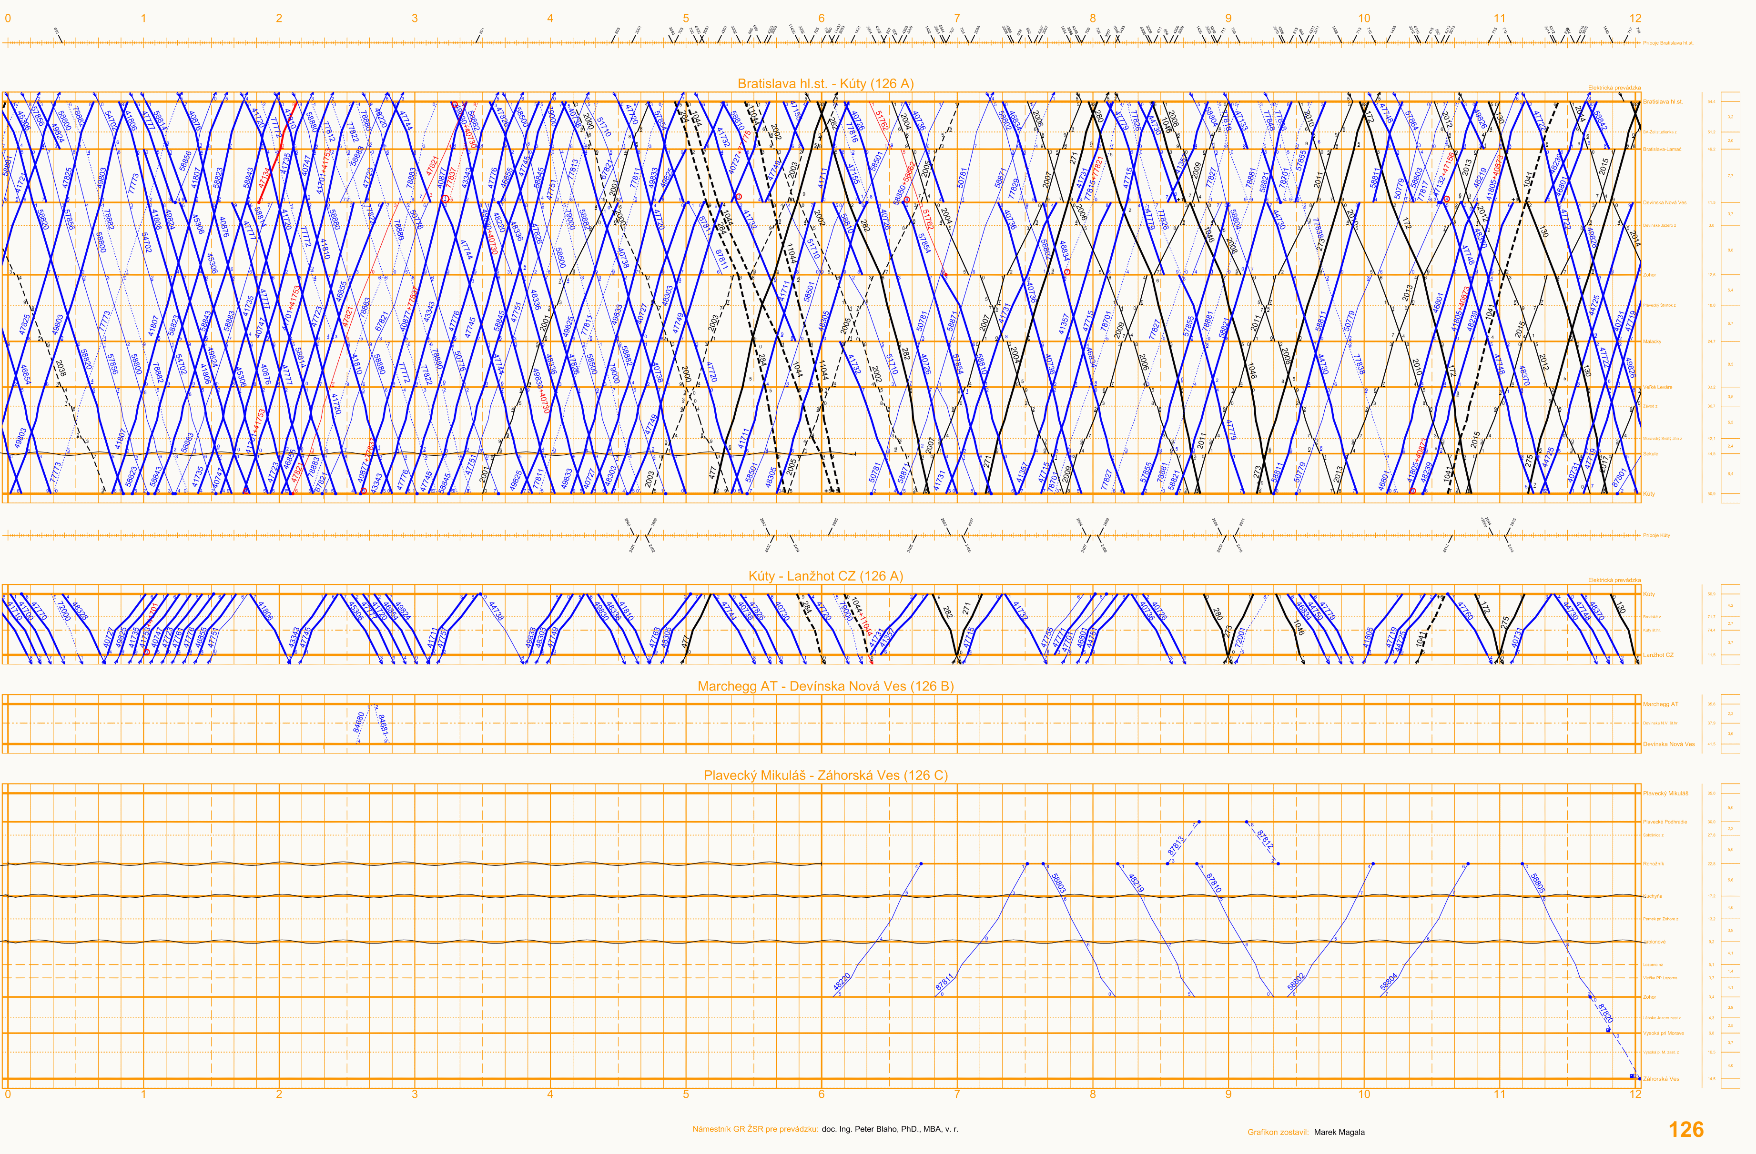Select station label 'Moravský Svätý Ján z'

click(x=1662, y=439)
